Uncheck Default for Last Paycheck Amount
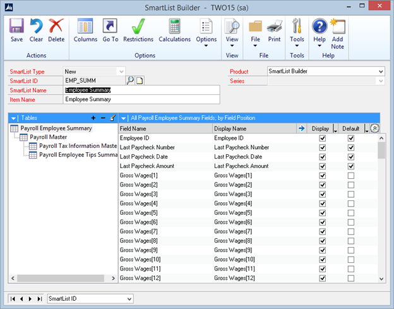Screen dimensions: 394x309 [x=351, y=166]
